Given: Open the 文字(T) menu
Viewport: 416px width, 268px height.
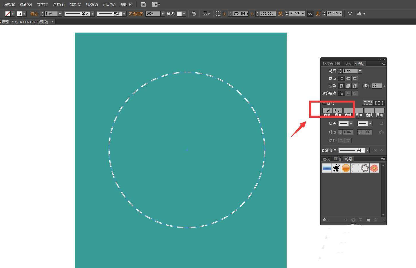Looking at the screenshot, I should 42,5.
